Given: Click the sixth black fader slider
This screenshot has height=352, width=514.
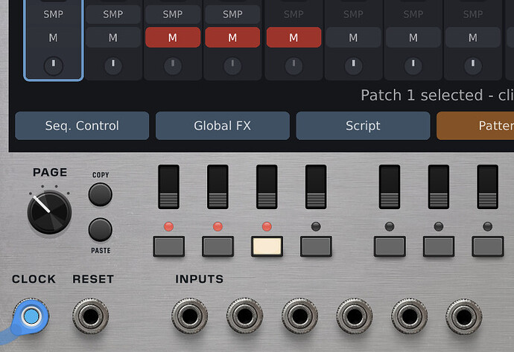Looking at the screenshot, I should pyautogui.click(x=439, y=187).
